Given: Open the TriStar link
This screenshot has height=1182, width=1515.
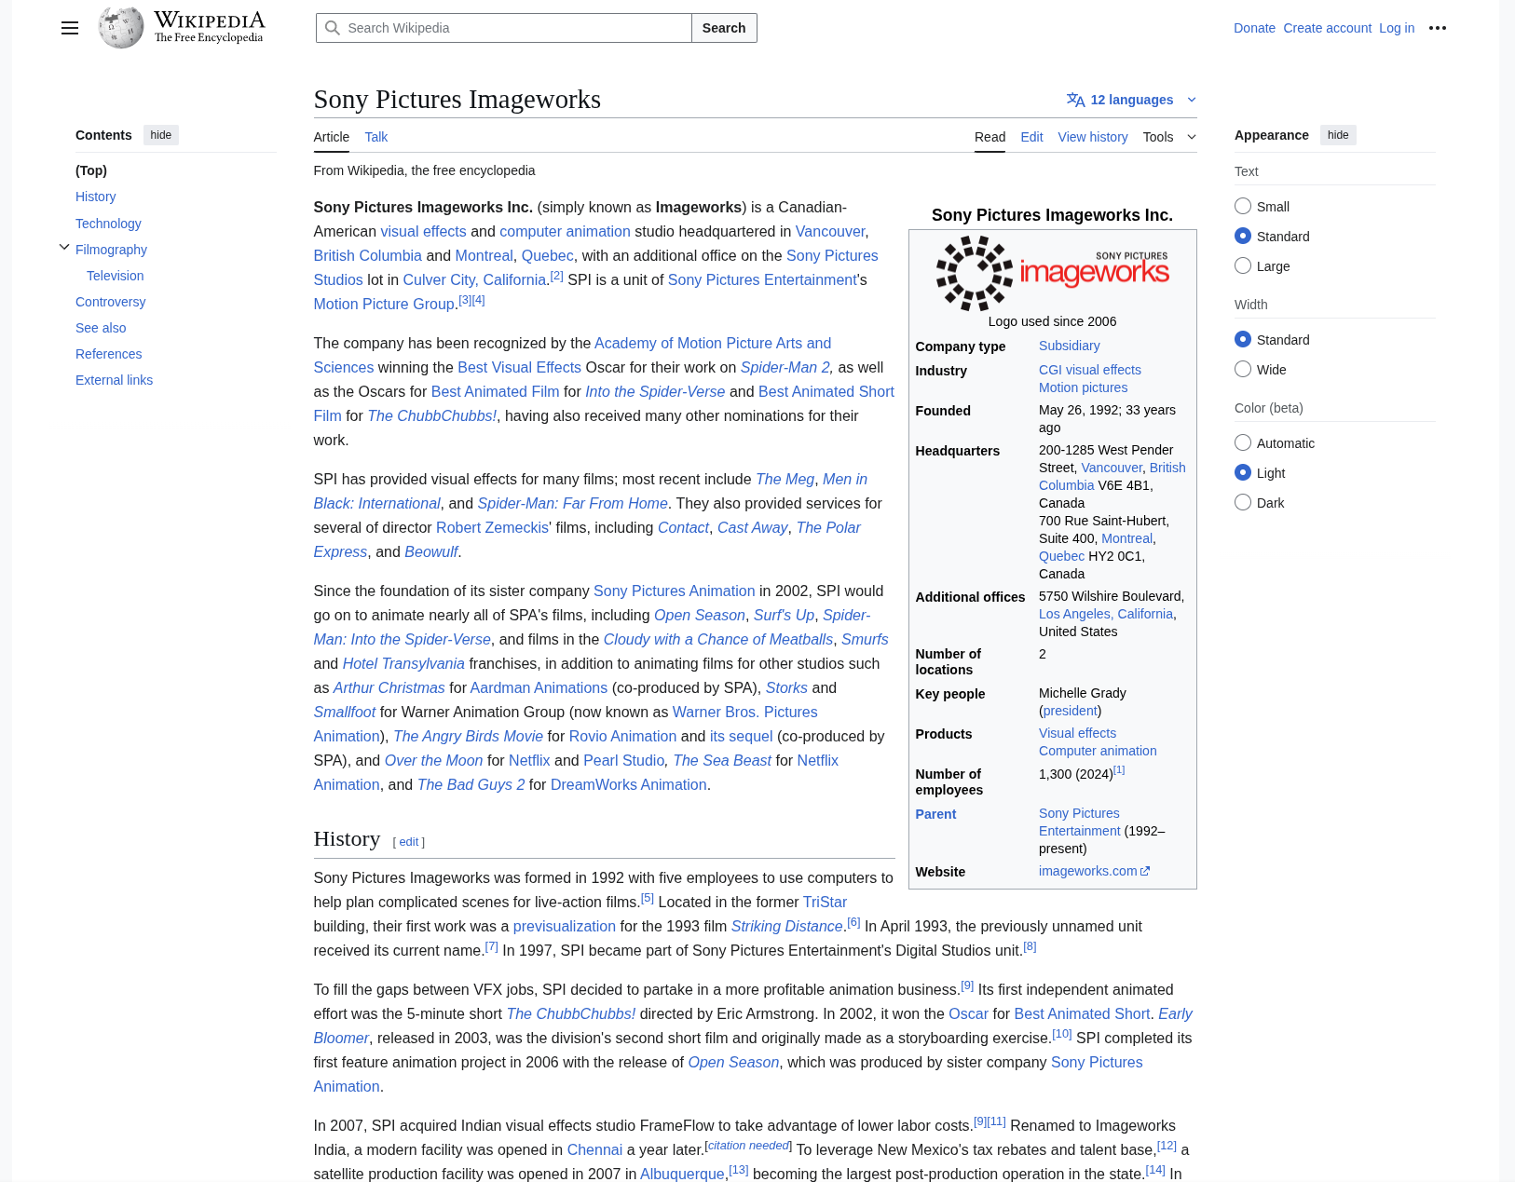Looking at the screenshot, I should pyautogui.click(x=825, y=902).
